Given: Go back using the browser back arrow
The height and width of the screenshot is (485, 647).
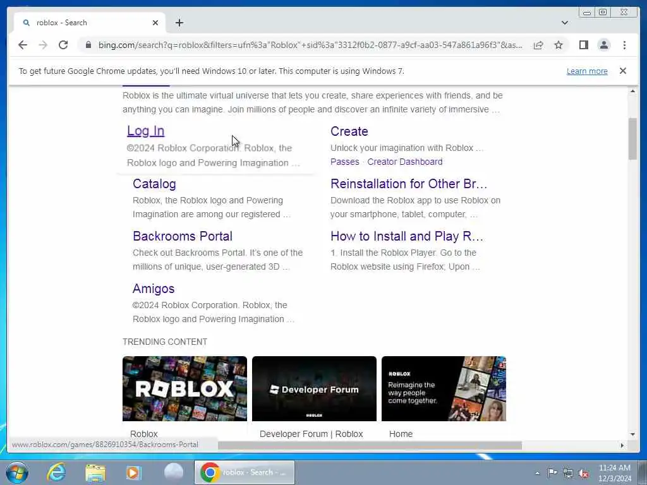Looking at the screenshot, I should pyautogui.click(x=23, y=45).
